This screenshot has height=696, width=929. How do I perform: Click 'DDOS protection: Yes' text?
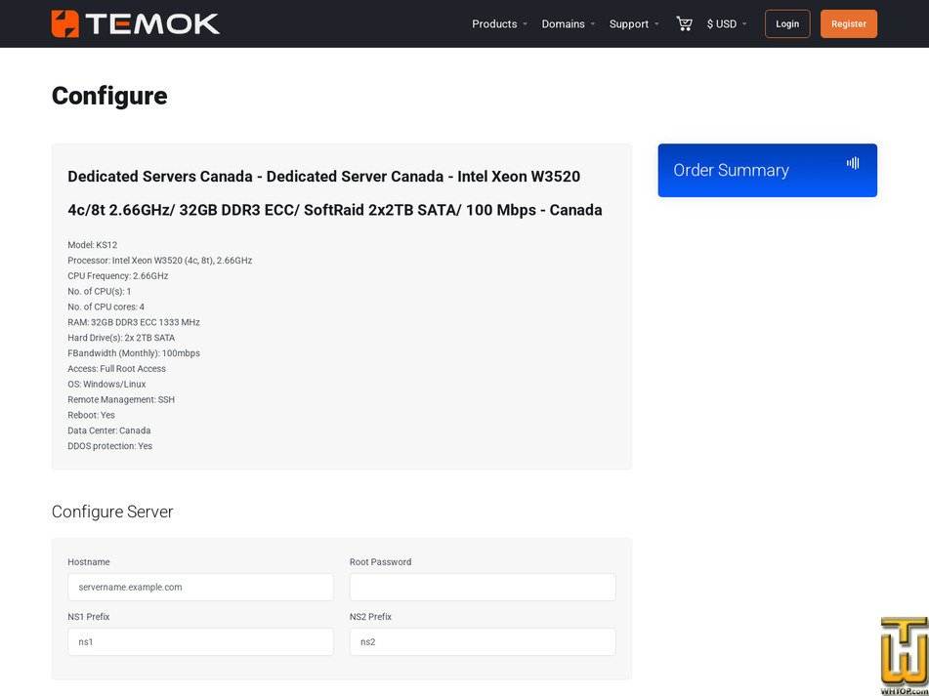click(x=109, y=446)
